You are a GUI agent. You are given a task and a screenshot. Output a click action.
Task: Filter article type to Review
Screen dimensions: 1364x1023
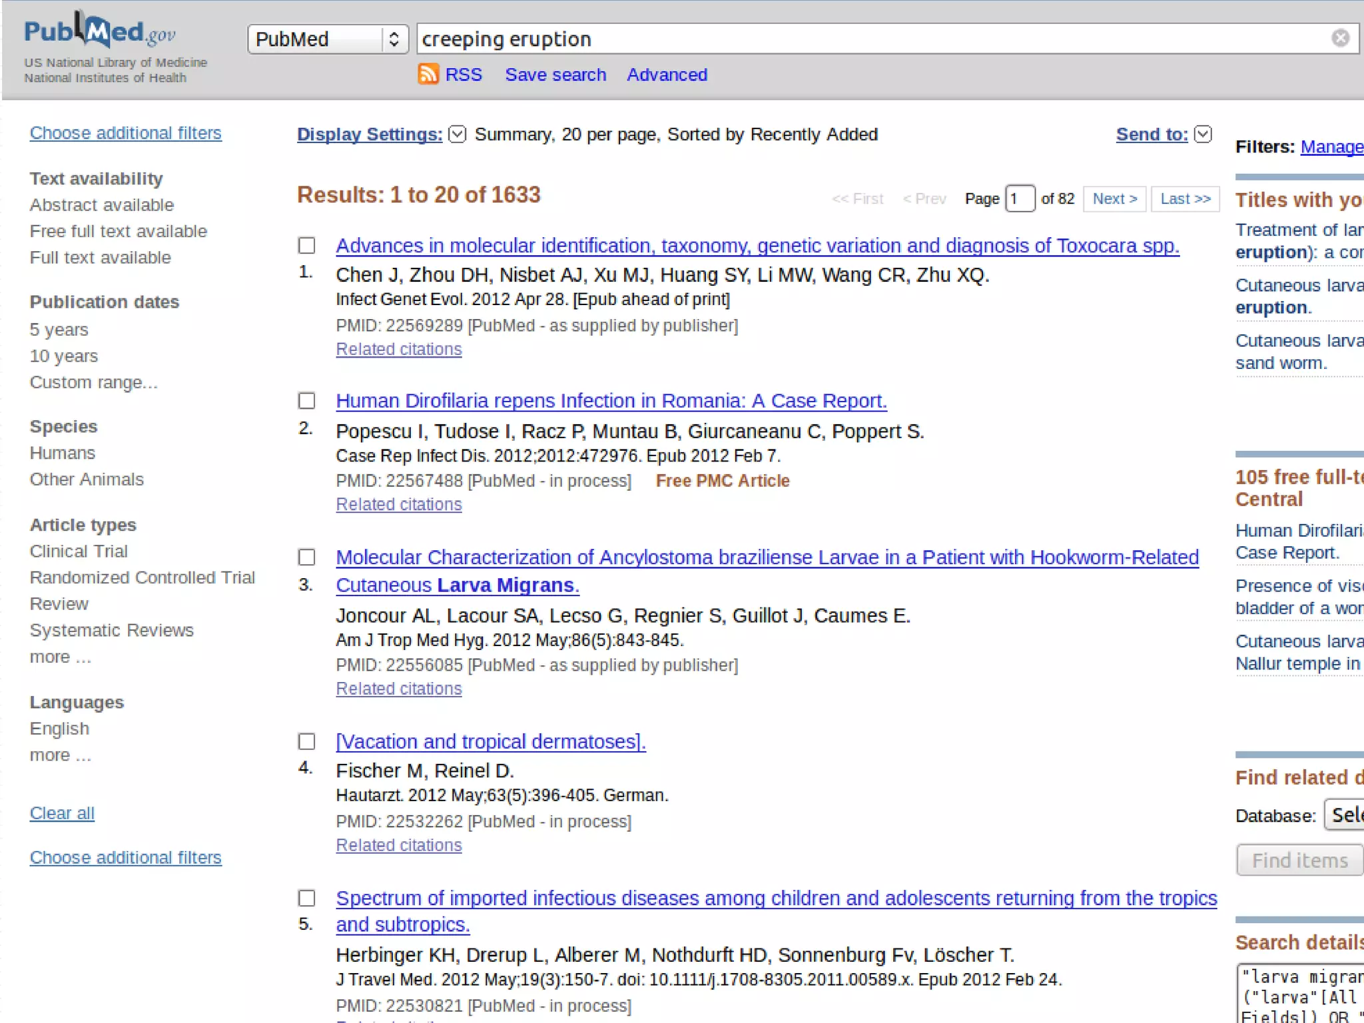(59, 604)
